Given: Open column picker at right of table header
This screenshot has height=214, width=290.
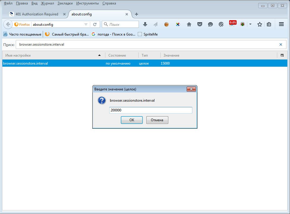Looking at the screenshot, I should click(x=282, y=55).
